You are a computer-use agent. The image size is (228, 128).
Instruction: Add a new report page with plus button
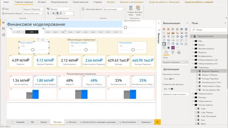pos(157,122)
